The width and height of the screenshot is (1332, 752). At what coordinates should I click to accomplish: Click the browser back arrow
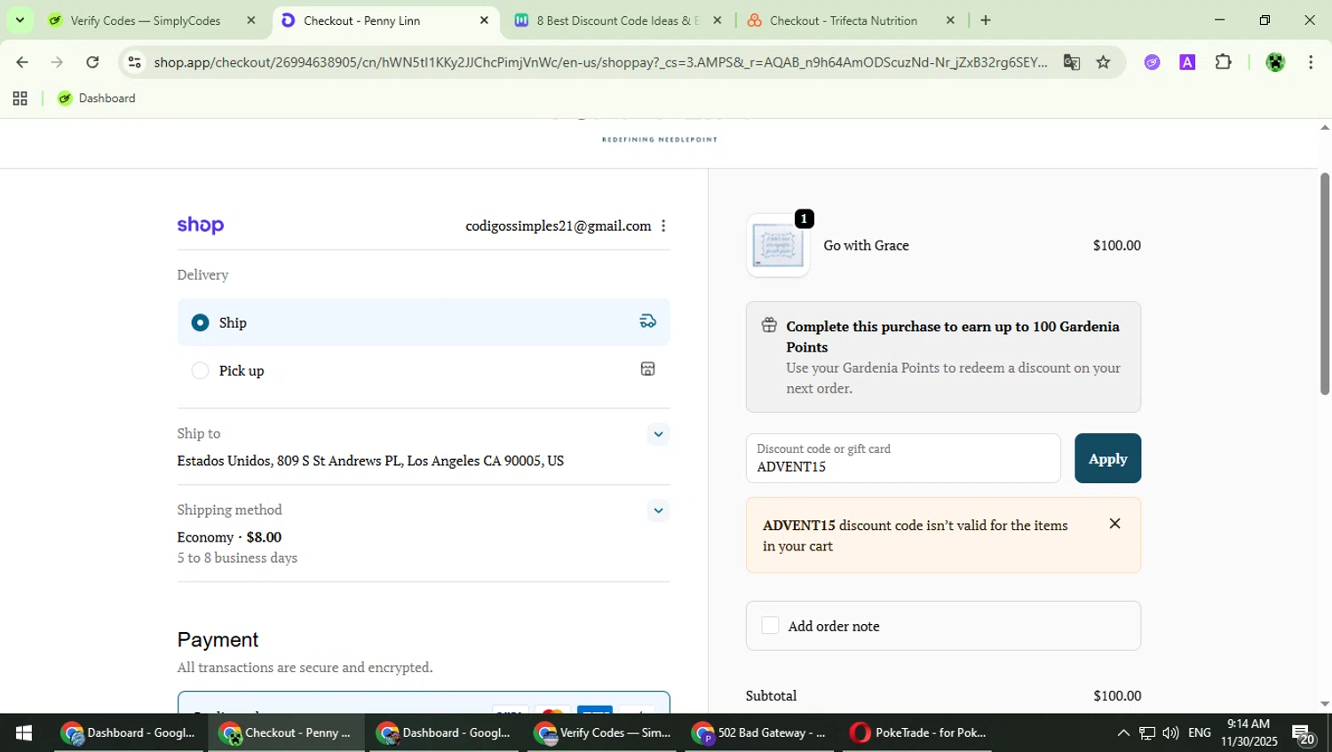click(x=22, y=62)
